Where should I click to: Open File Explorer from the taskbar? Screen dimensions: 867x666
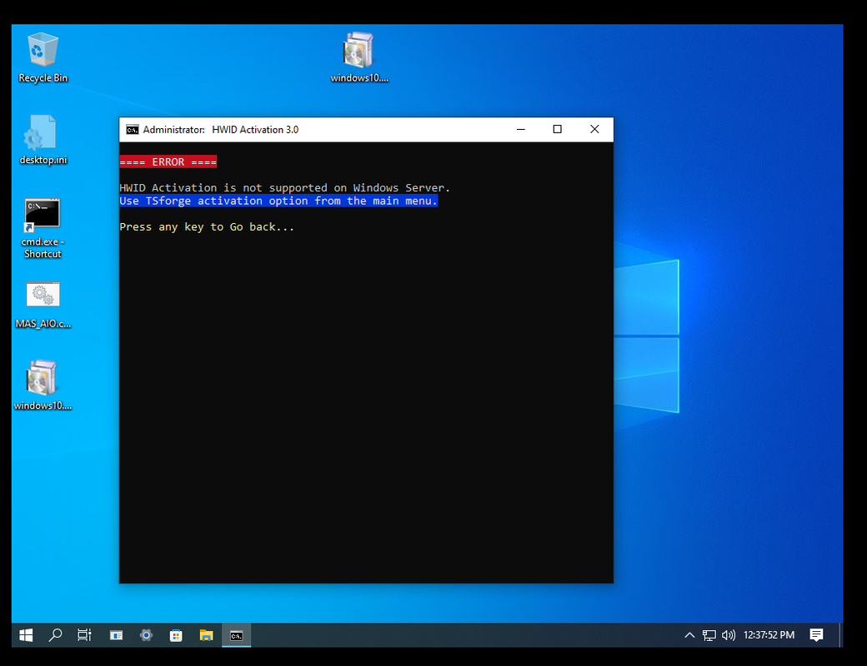(x=206, y=635)
